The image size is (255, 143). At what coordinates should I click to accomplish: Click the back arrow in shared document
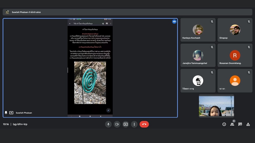coord(70,24)
